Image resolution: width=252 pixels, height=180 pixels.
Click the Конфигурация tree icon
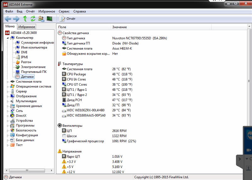(12, 135)
